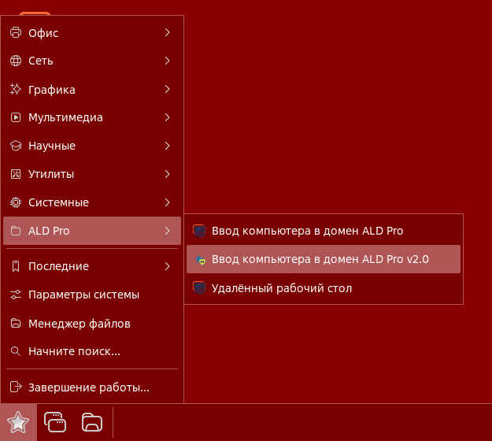Launch Менеджер файлов from the menu
The width and height of the screenshot is (492, 441).
point(92,323)
